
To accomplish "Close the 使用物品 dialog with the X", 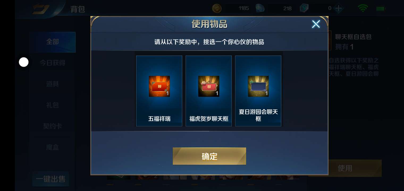I will (x=316, y=24).
